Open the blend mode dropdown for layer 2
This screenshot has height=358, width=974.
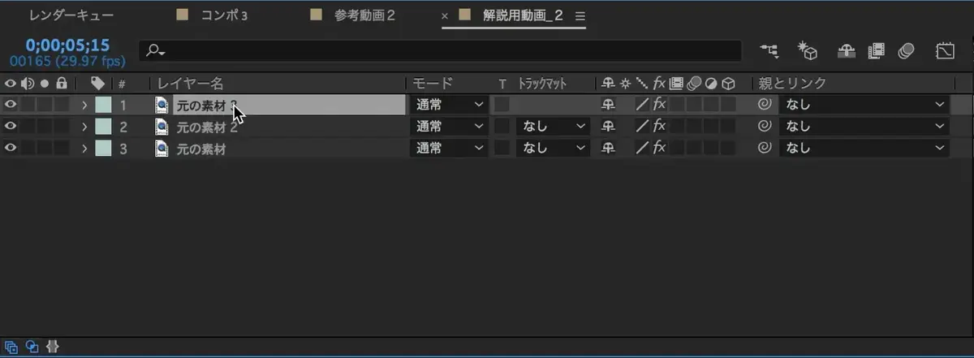(x=449, y=127)
